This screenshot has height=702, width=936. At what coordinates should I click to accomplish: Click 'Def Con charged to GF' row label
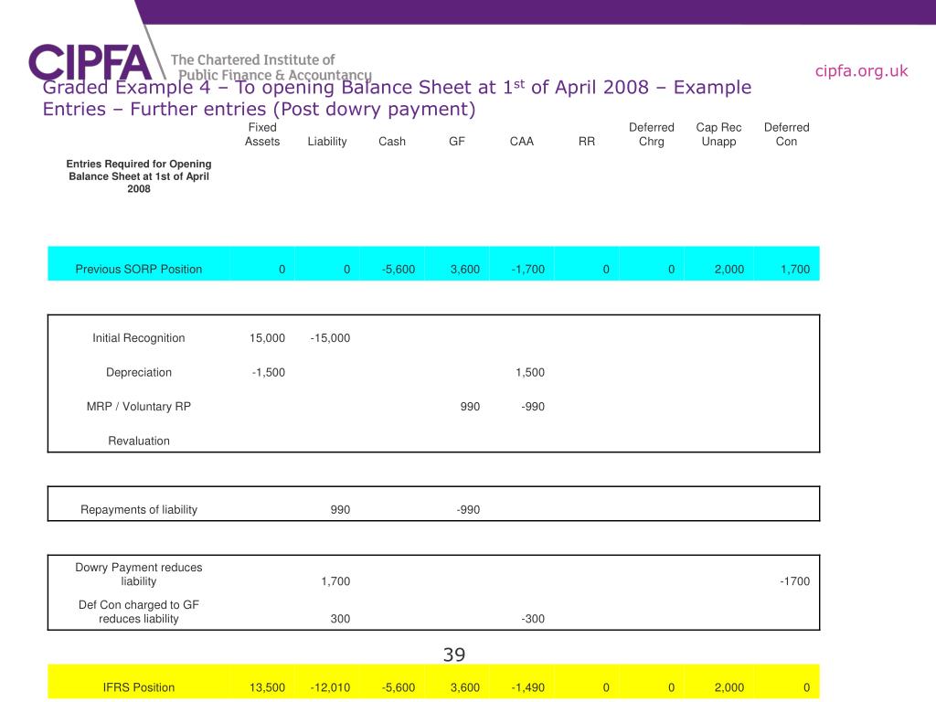(139, 612)
